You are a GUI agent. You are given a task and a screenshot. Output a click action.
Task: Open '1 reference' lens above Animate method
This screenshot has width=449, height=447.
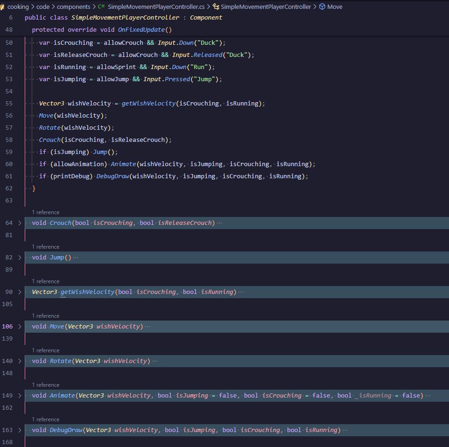46,385
